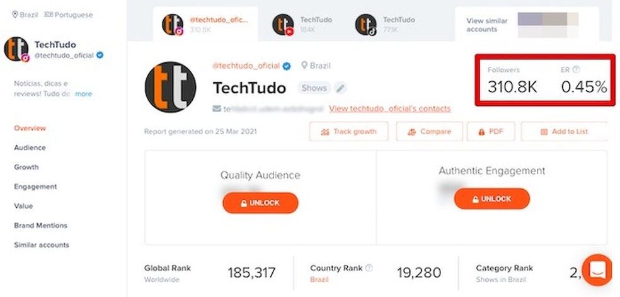
Task: Switch to the TechTudo YouTube 184K tab
Action: point(299,25)
